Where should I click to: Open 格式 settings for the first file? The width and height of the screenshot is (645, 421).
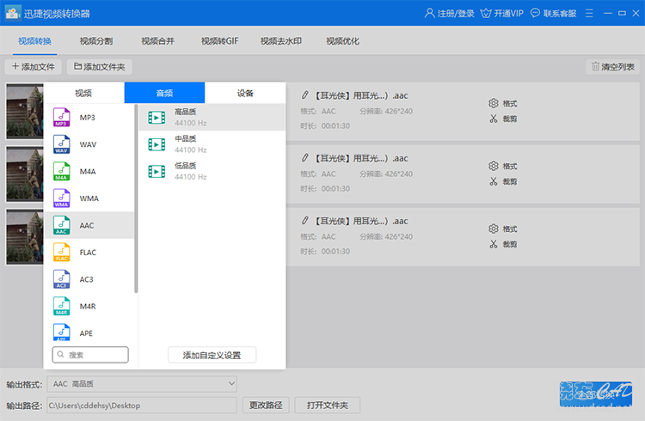coord(503,103)
